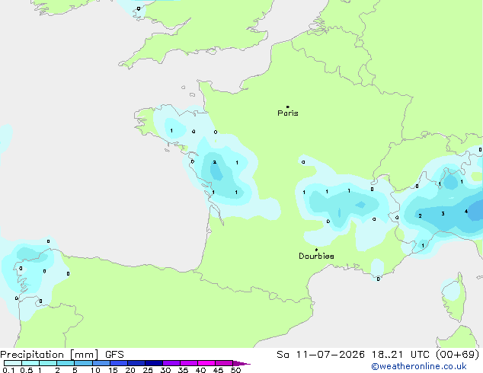Pick the 15 mm legend swatch
Viewport: 483px width, 373px height.
118,363
